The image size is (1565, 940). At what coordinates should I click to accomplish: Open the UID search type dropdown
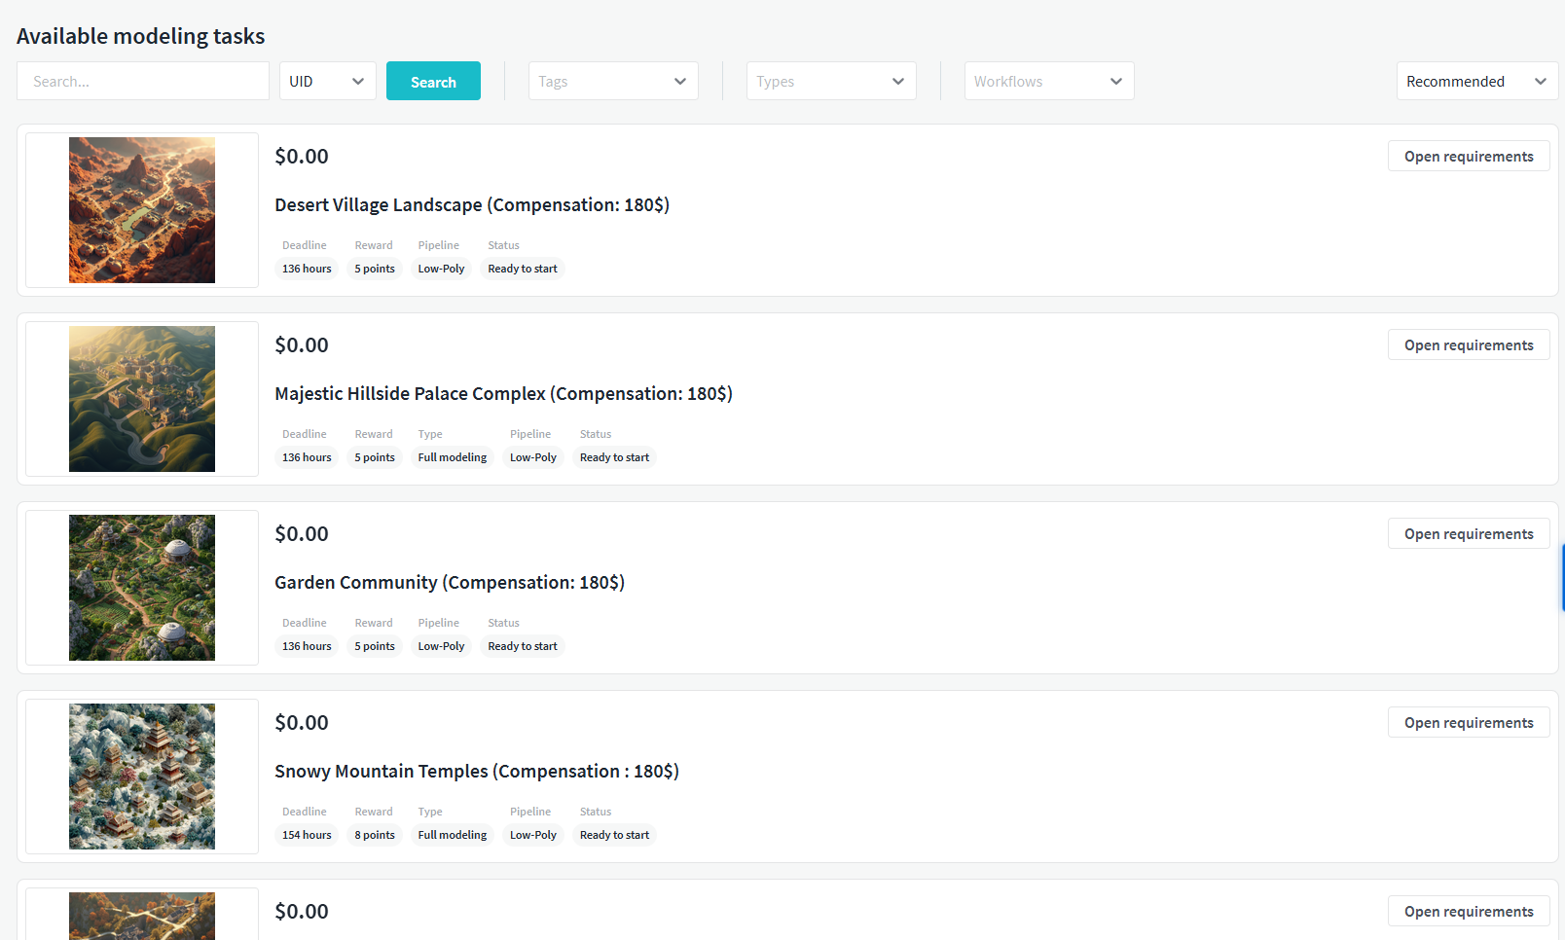(327, 82)
